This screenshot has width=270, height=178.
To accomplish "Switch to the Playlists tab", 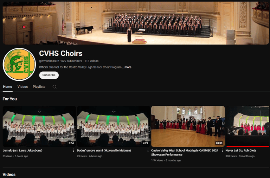I will [39, 87].
